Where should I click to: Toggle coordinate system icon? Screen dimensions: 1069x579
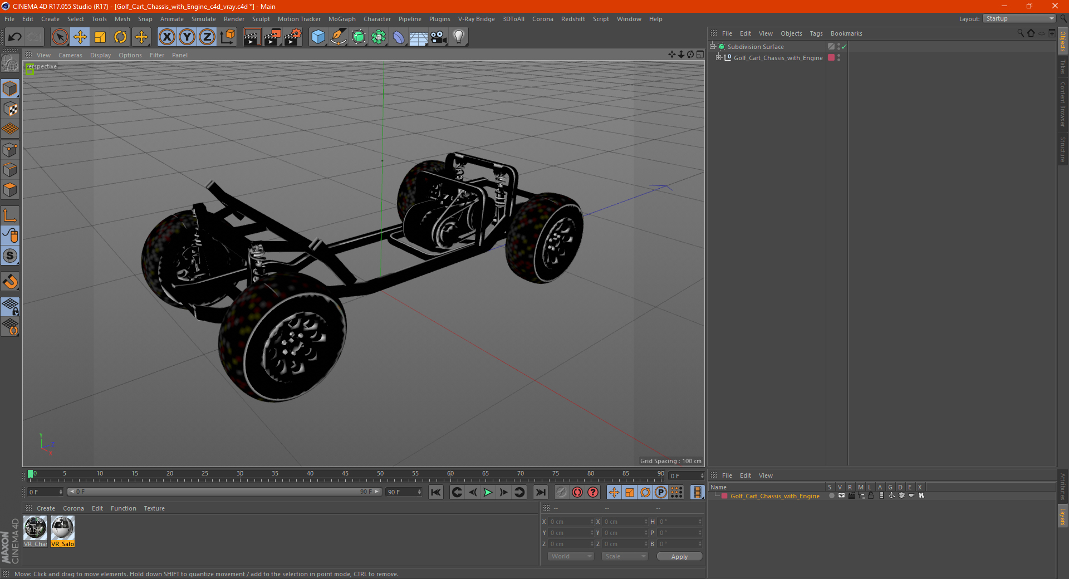[228, 37]
